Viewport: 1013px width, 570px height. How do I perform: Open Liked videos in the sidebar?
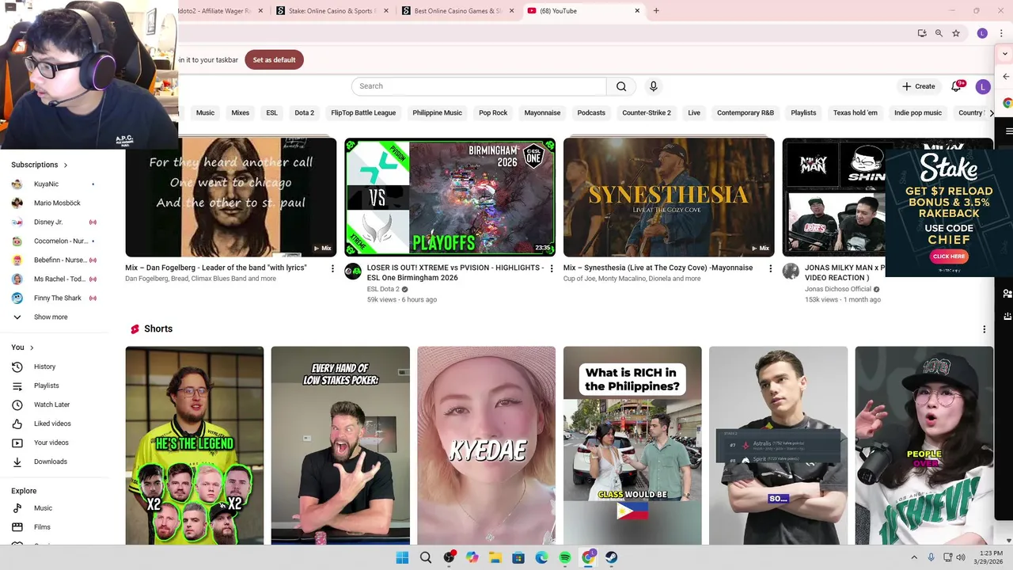pos(54,424)
